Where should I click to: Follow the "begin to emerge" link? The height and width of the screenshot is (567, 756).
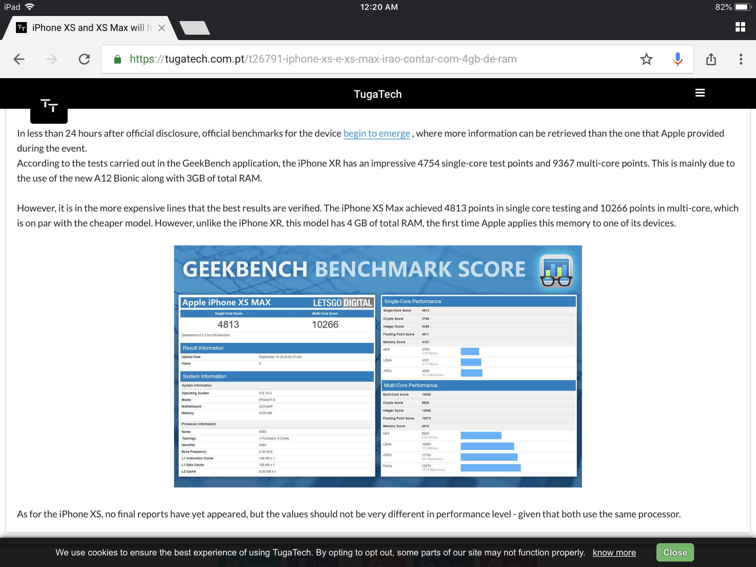pyautogui.click(x=377, y=133)
